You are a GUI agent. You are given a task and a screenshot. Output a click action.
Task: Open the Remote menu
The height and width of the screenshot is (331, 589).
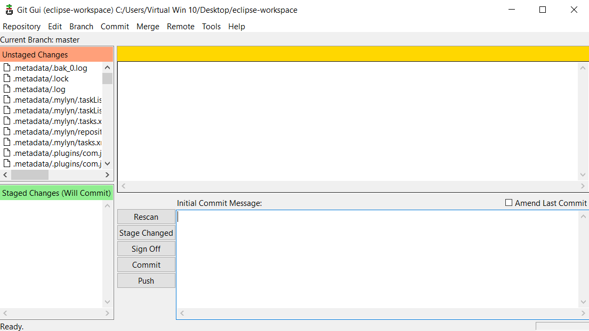[181, 27]
